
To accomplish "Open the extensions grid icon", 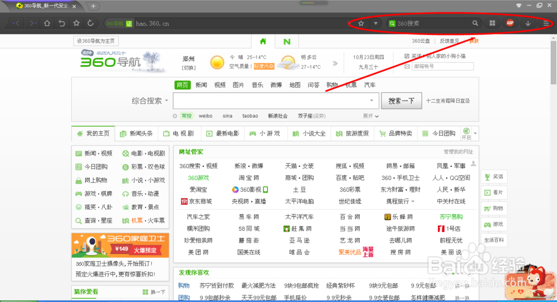I will (492, 23).
